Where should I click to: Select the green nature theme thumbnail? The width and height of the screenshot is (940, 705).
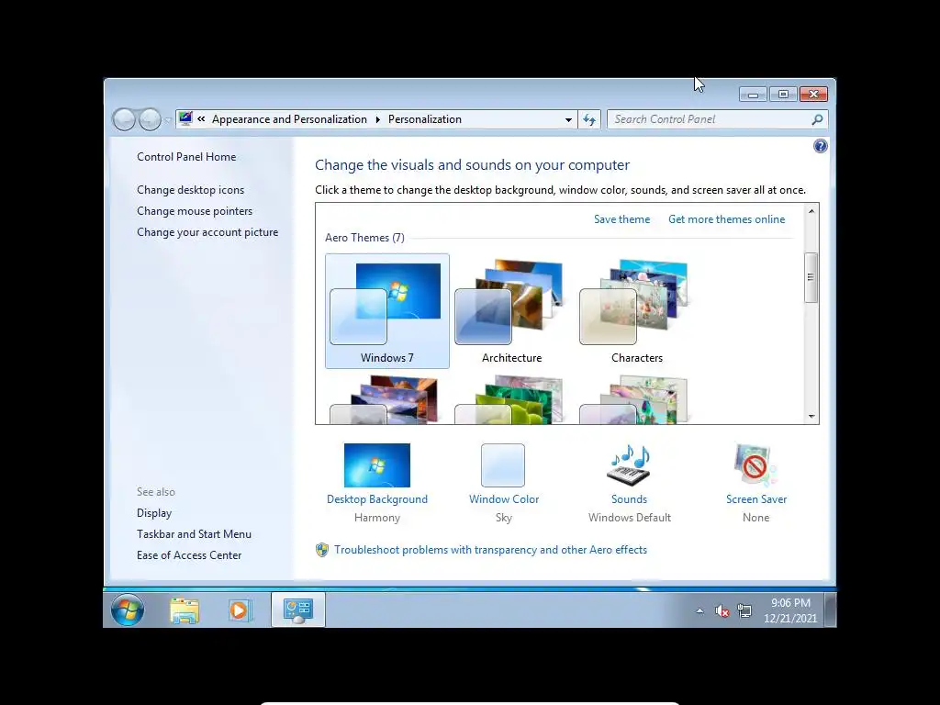point(511,399)
